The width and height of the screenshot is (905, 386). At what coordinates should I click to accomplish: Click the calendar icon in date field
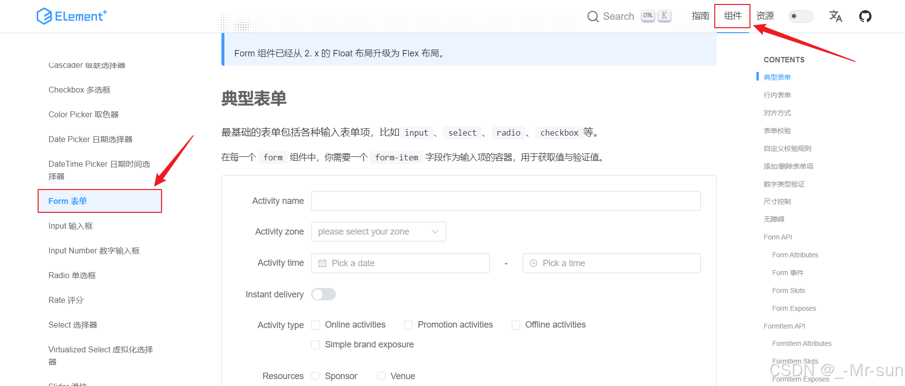tap(322, 263)
